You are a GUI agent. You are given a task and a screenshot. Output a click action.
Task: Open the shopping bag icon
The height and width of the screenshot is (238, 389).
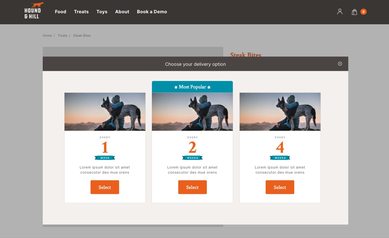354,12
